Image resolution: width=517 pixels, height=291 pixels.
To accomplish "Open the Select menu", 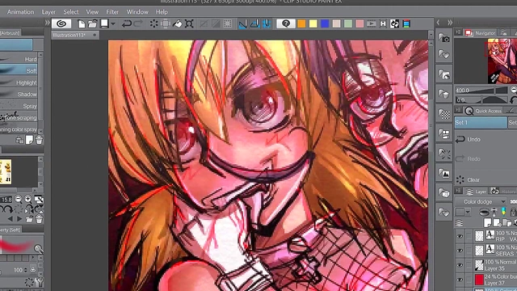I will pyautogui.click(x=71, y=12).
